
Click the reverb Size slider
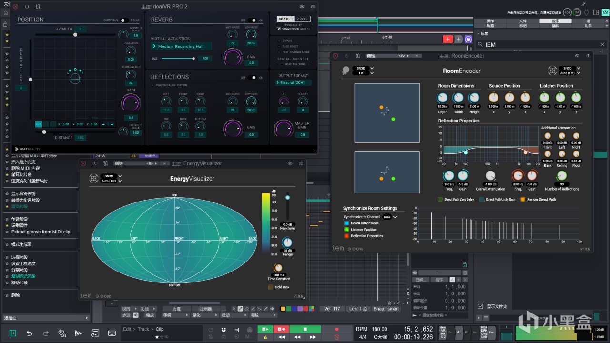(178, 59)
